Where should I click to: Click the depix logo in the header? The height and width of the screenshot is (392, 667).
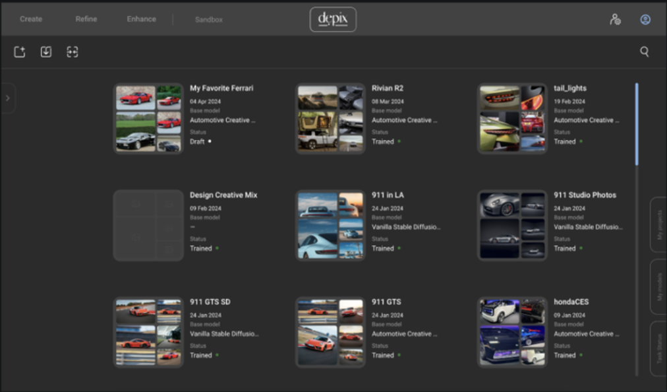(x=333, y=19)
